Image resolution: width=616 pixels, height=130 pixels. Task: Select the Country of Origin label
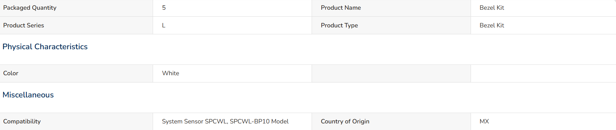345,121
